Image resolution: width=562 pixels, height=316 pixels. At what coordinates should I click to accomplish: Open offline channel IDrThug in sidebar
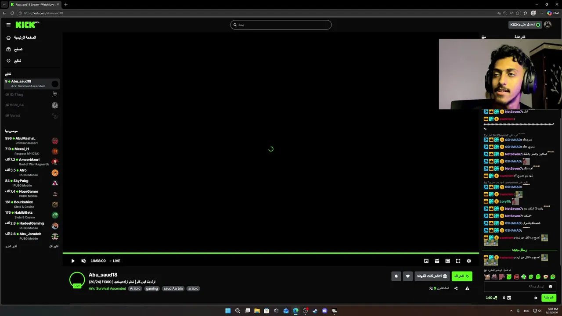(x=32, y=94)
